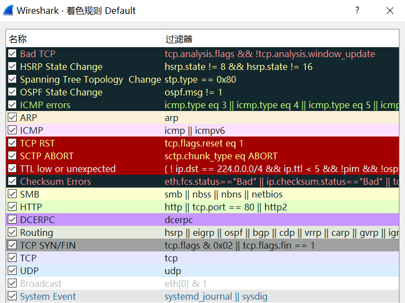405x303 pixels.
Task: Click filter icmp || icmpv6
Action: click(195, 130)
